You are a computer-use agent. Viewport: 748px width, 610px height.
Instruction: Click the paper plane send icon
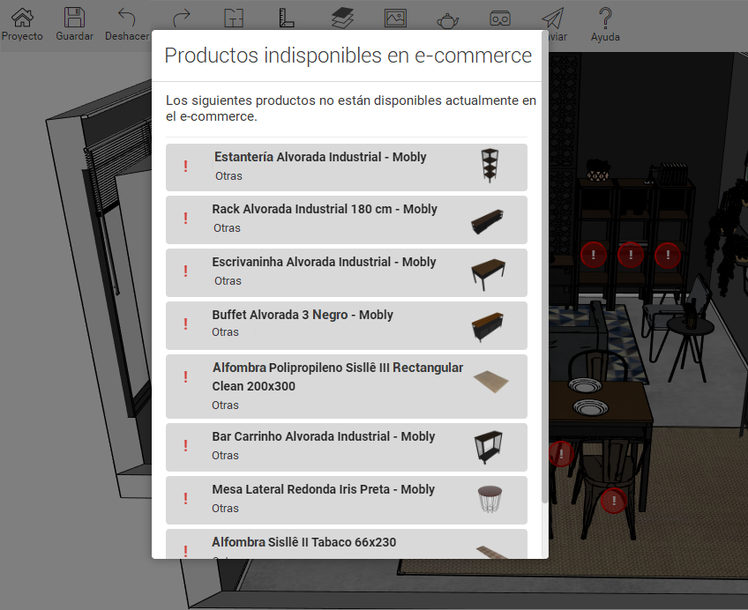pyautogui.click(x=553, y=19)
